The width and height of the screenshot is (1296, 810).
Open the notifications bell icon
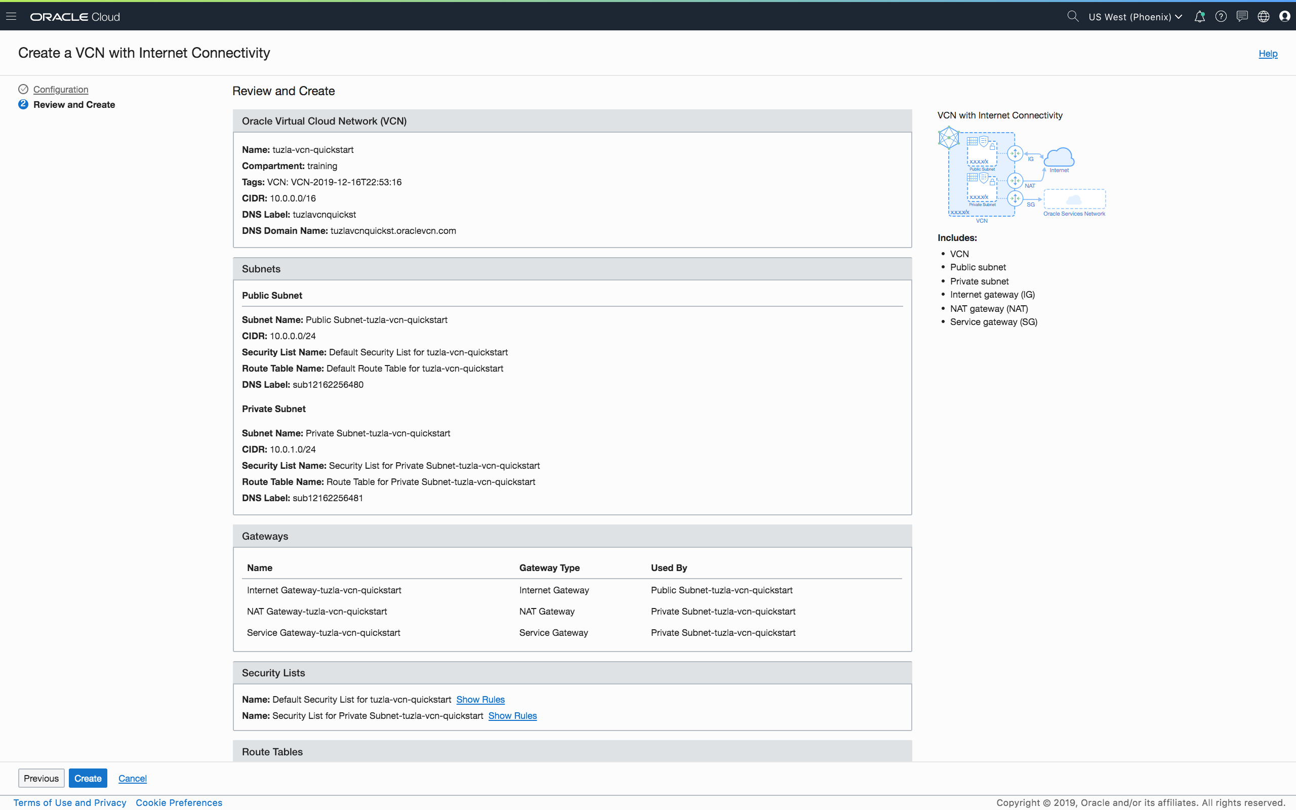tap(1200, 17)
